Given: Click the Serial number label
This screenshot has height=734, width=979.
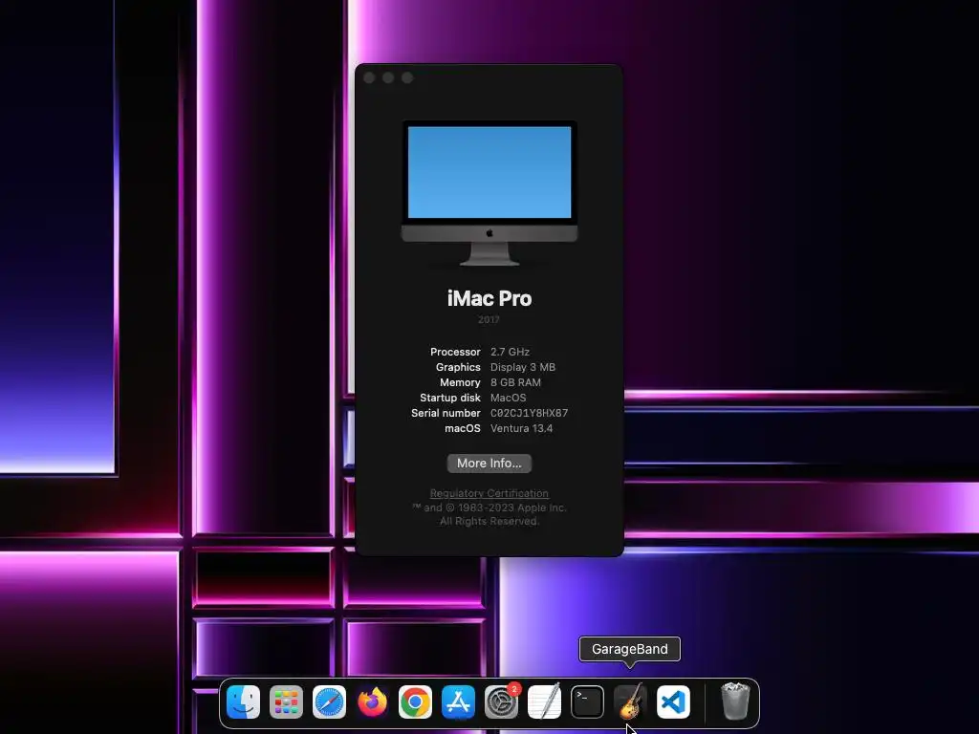Looking at the screenshot, I should [x=446, y=413].
